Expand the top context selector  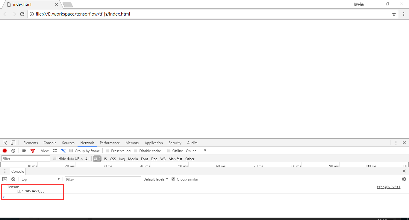[40, 179]
